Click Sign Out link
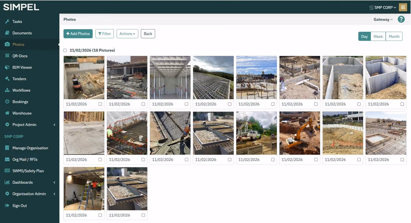Viewport: 411px width, 223px height. [x=20, y=206]
